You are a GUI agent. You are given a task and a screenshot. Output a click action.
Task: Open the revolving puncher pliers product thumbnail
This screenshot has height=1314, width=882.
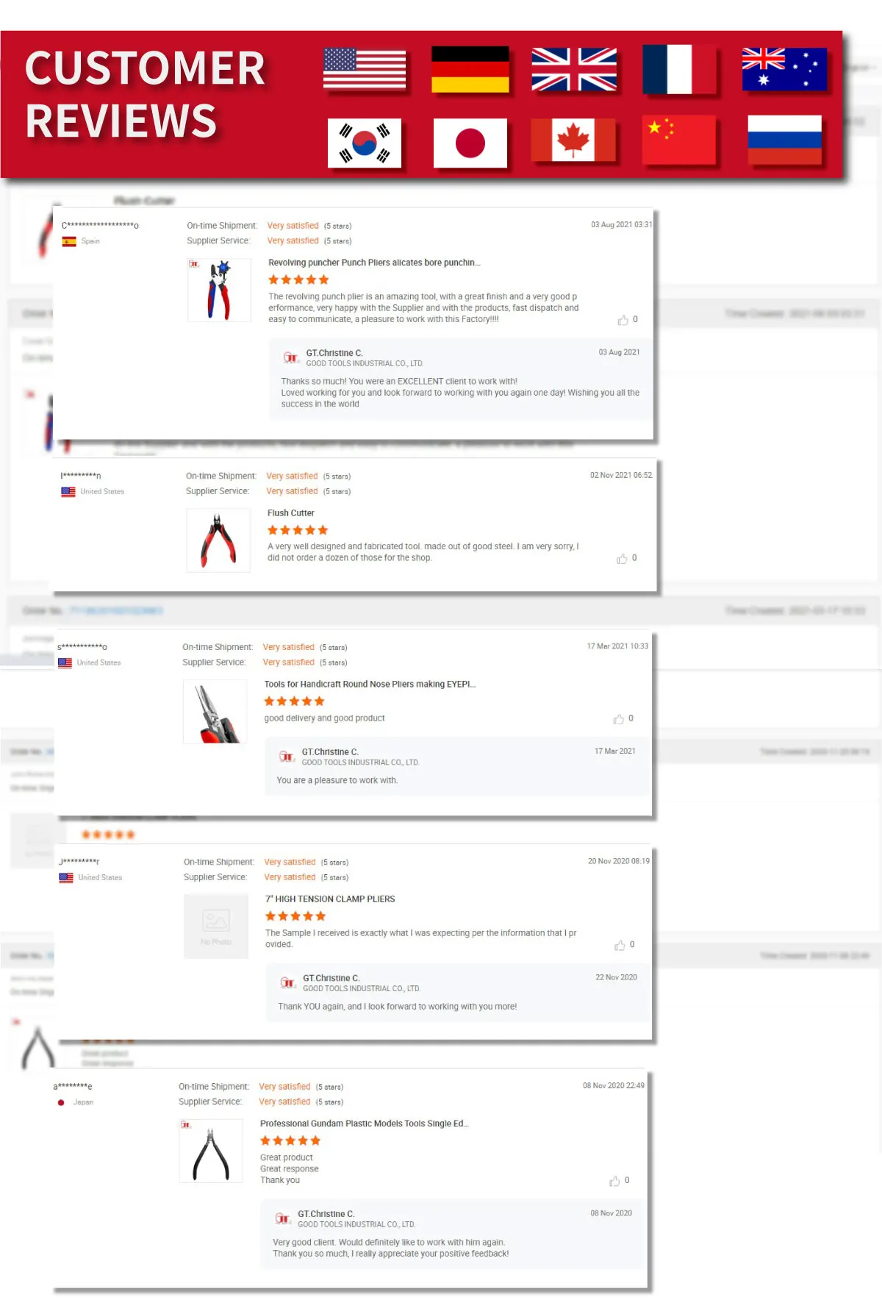[219, 290]
